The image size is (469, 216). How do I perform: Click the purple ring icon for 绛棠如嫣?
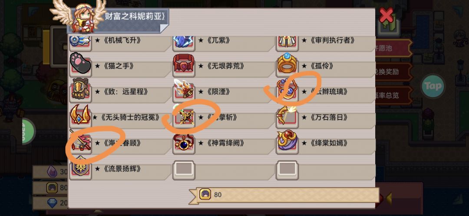coord(287,142)
